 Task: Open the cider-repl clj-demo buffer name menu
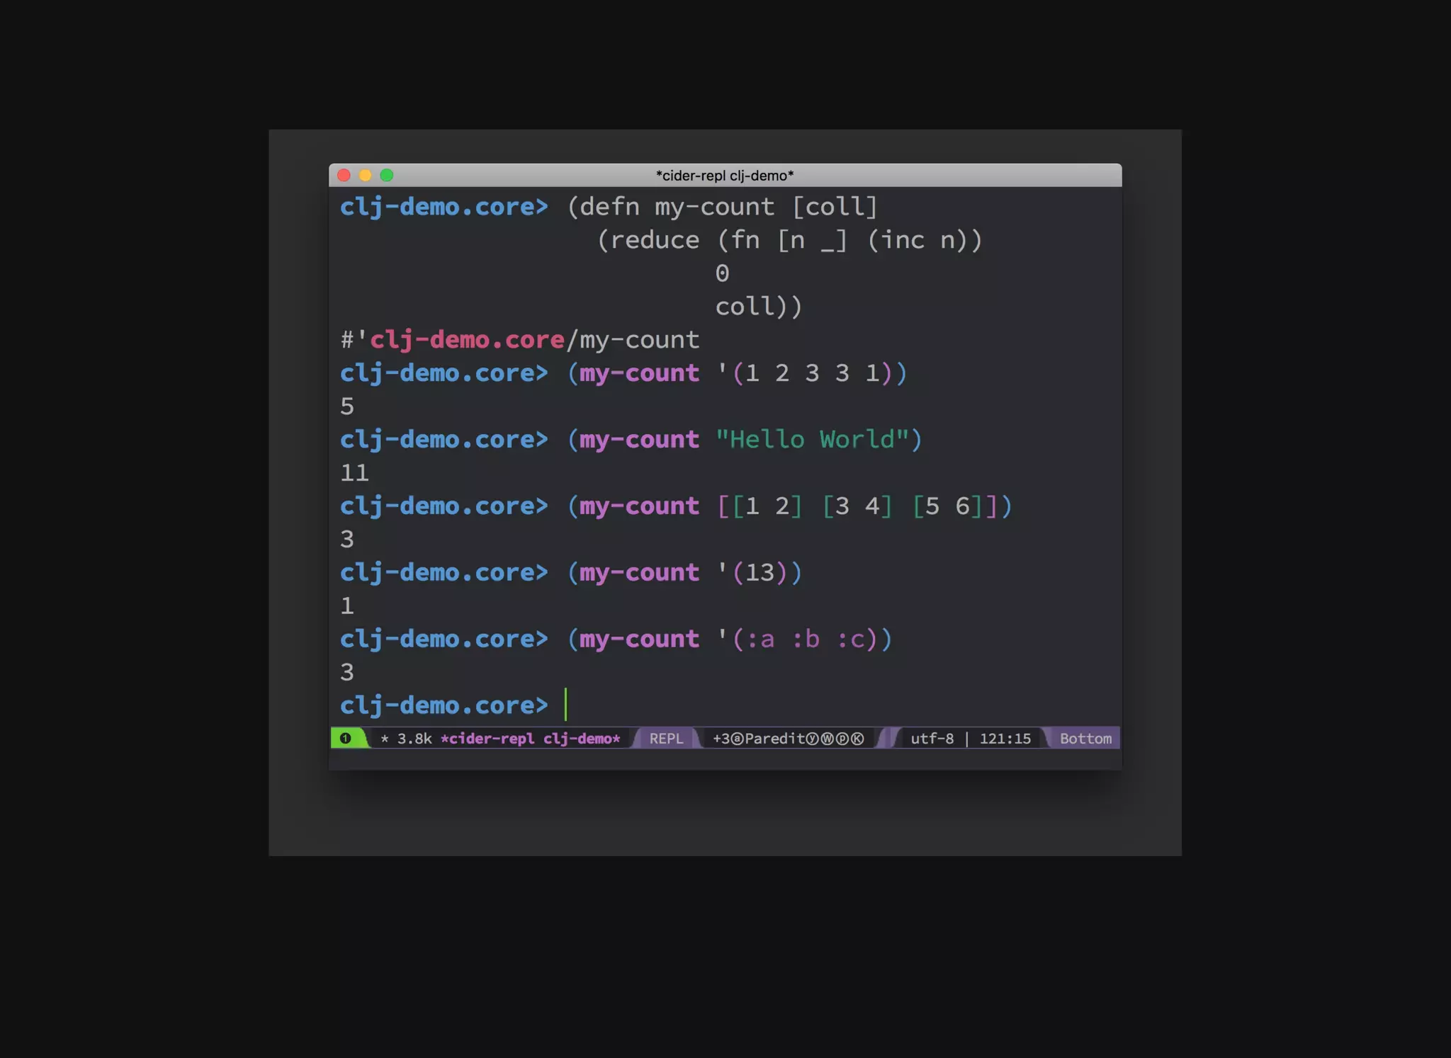(530, 739)
